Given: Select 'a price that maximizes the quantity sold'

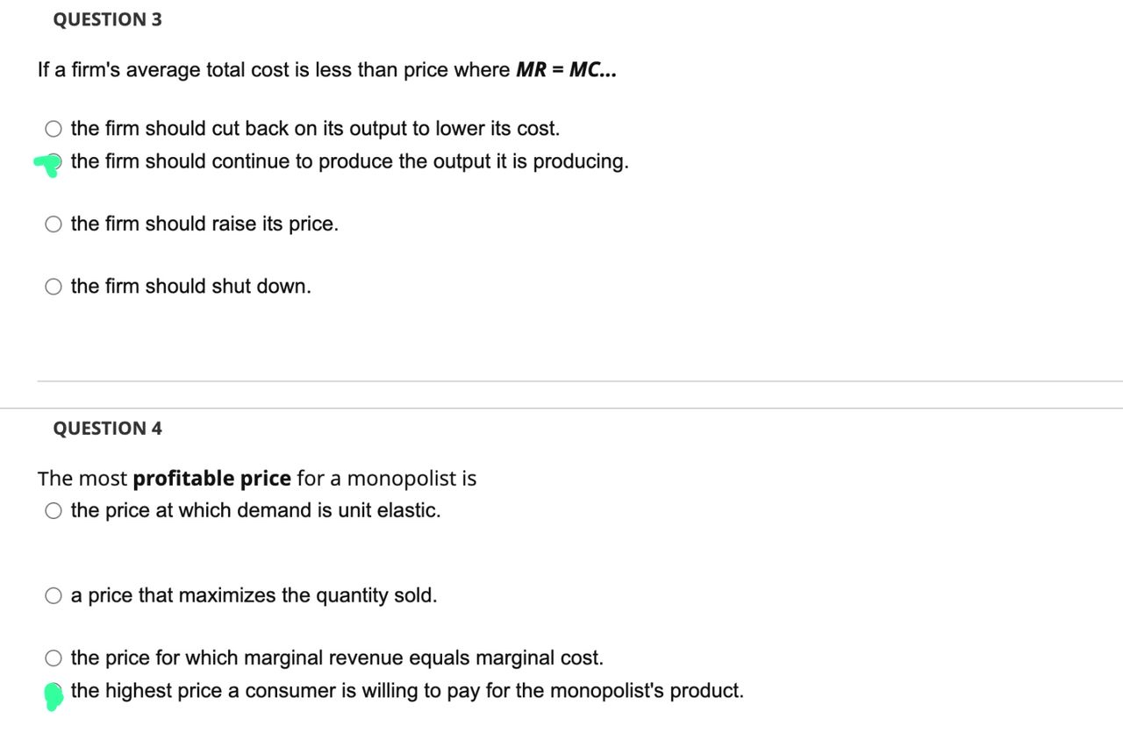Looking at the screenshot, I should [53, 595].
